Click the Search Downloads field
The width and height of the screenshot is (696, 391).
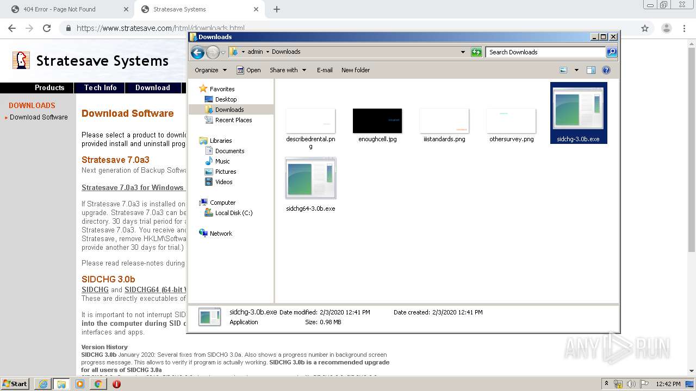pyautogui.click(x=545, y=52)
